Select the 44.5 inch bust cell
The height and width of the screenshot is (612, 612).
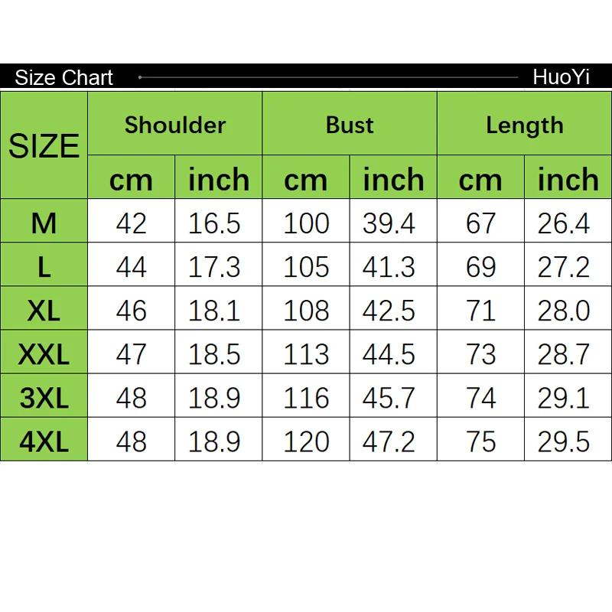click(392, 353)
